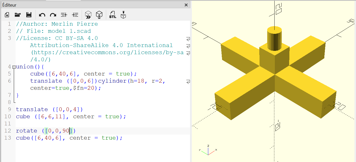Click line number 8 in gutter

tap(9, 102)
